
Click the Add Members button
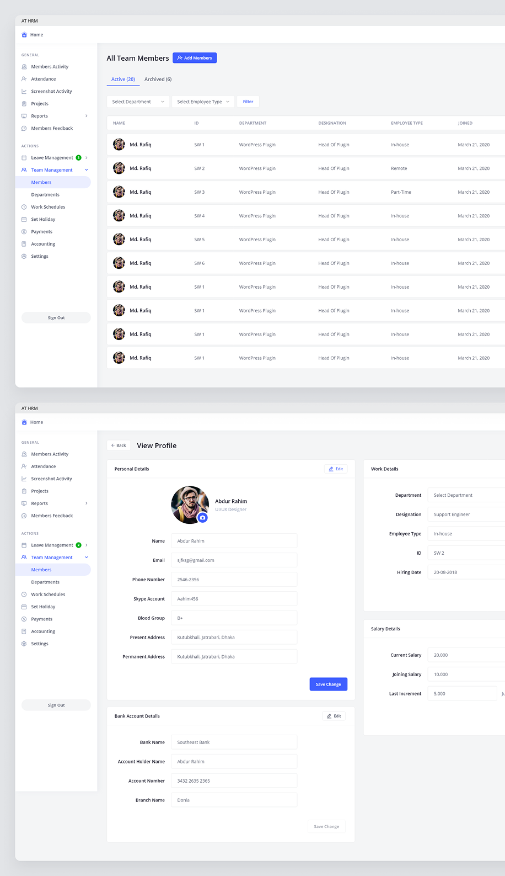point(195,58)
